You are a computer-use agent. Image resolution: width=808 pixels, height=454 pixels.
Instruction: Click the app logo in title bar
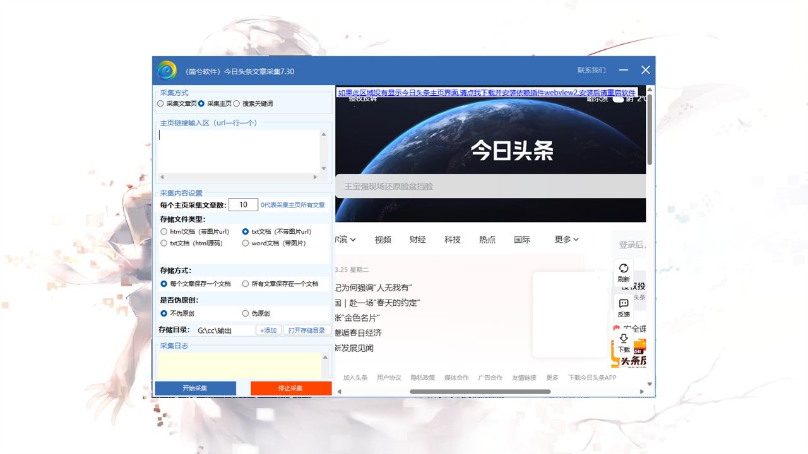click(167, 71)
